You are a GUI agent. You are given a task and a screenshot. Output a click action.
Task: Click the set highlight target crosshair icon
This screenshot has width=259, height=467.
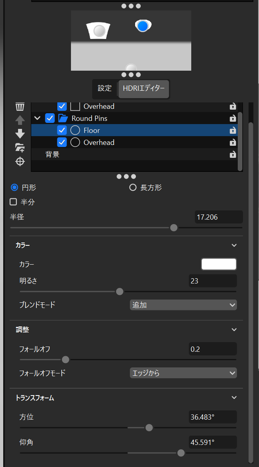20,161
